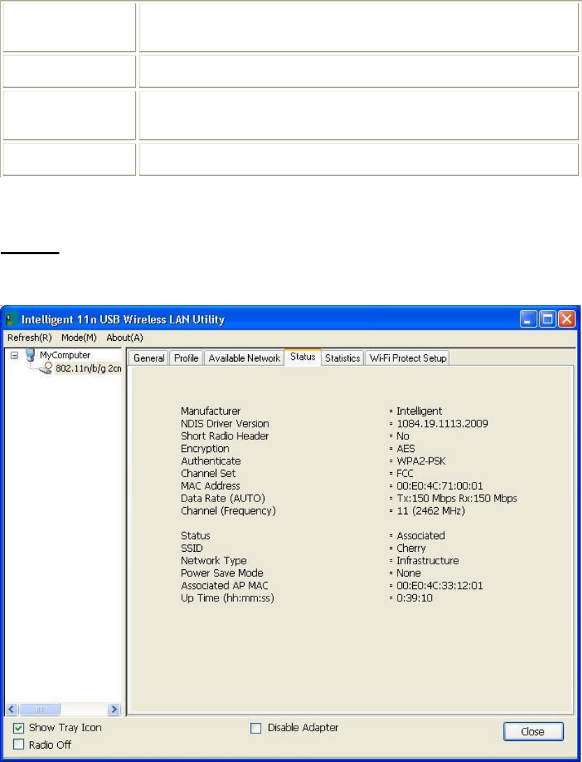The height and width of the screenshot is (762, 582).
Task: Open the Wi-Fi Protect Setup tab
Action: click(x=407, y=358)
